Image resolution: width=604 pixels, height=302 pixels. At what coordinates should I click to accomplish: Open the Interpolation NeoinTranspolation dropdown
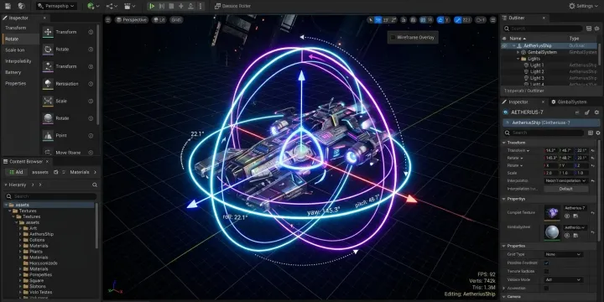pos(565,180)
